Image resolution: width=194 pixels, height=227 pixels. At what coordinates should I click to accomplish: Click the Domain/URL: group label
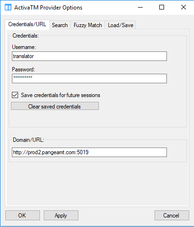tap(29, 140)
